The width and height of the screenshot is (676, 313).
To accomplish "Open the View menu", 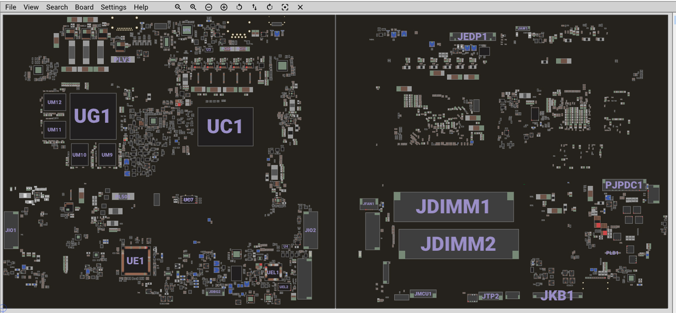I will (31, 7).
